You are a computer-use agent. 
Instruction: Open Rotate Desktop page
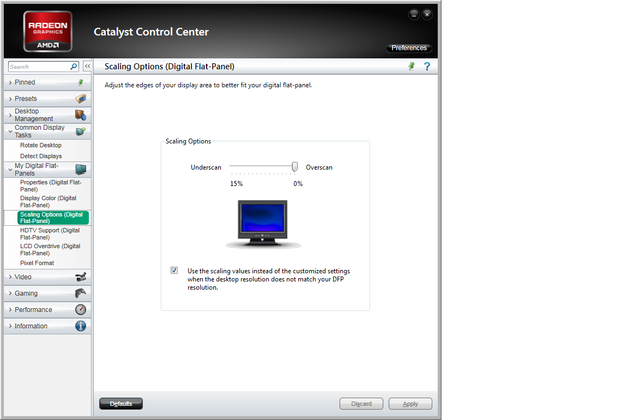pyautogui.click(x=41, y=145)
